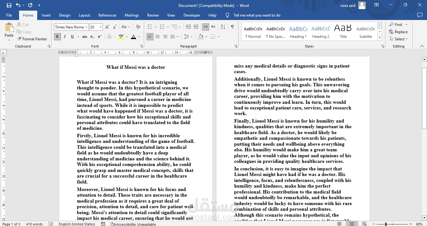Open the Styles pane launcher
427x226 pixels.
(383, 46)
